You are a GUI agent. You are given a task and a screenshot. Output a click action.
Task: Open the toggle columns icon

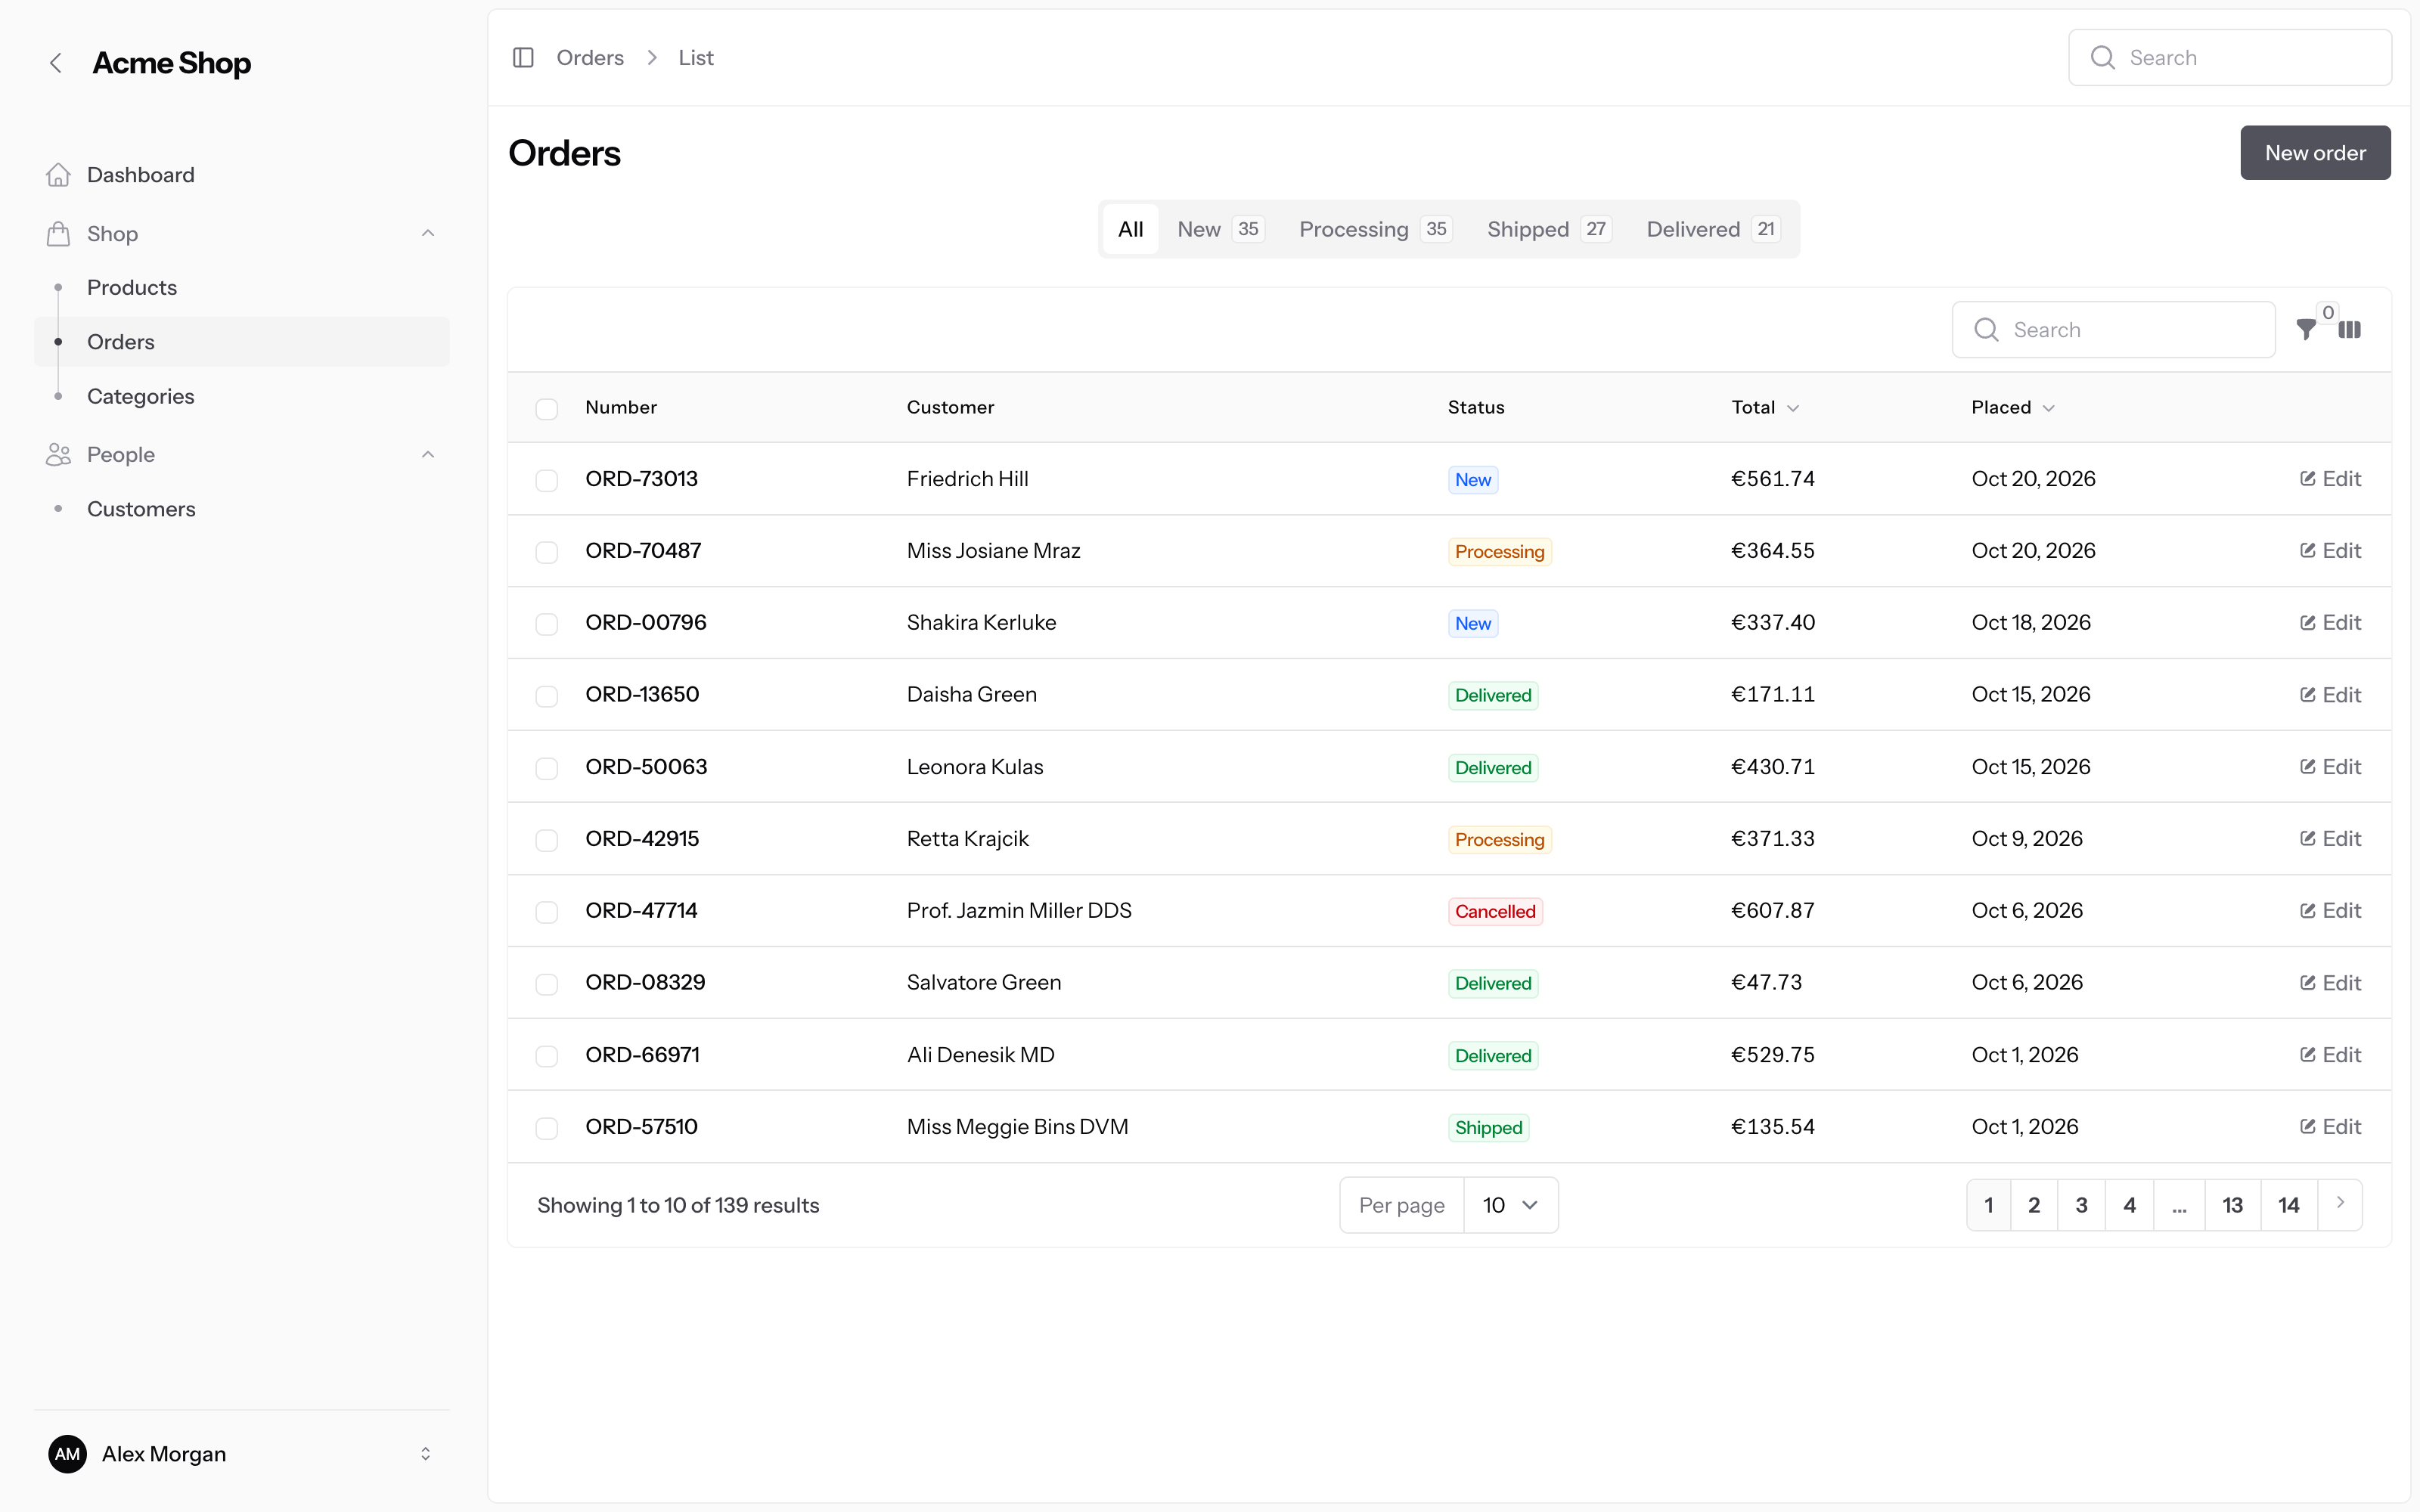(2350, 330)
